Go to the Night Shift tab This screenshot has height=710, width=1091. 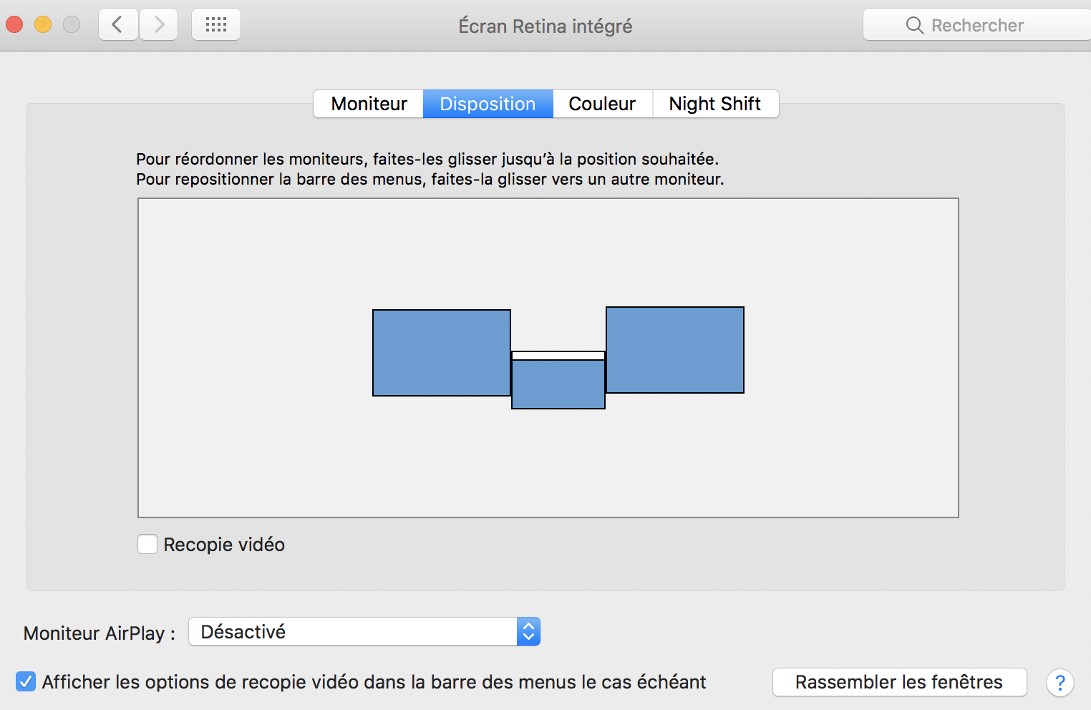click(x=714, y=104)
